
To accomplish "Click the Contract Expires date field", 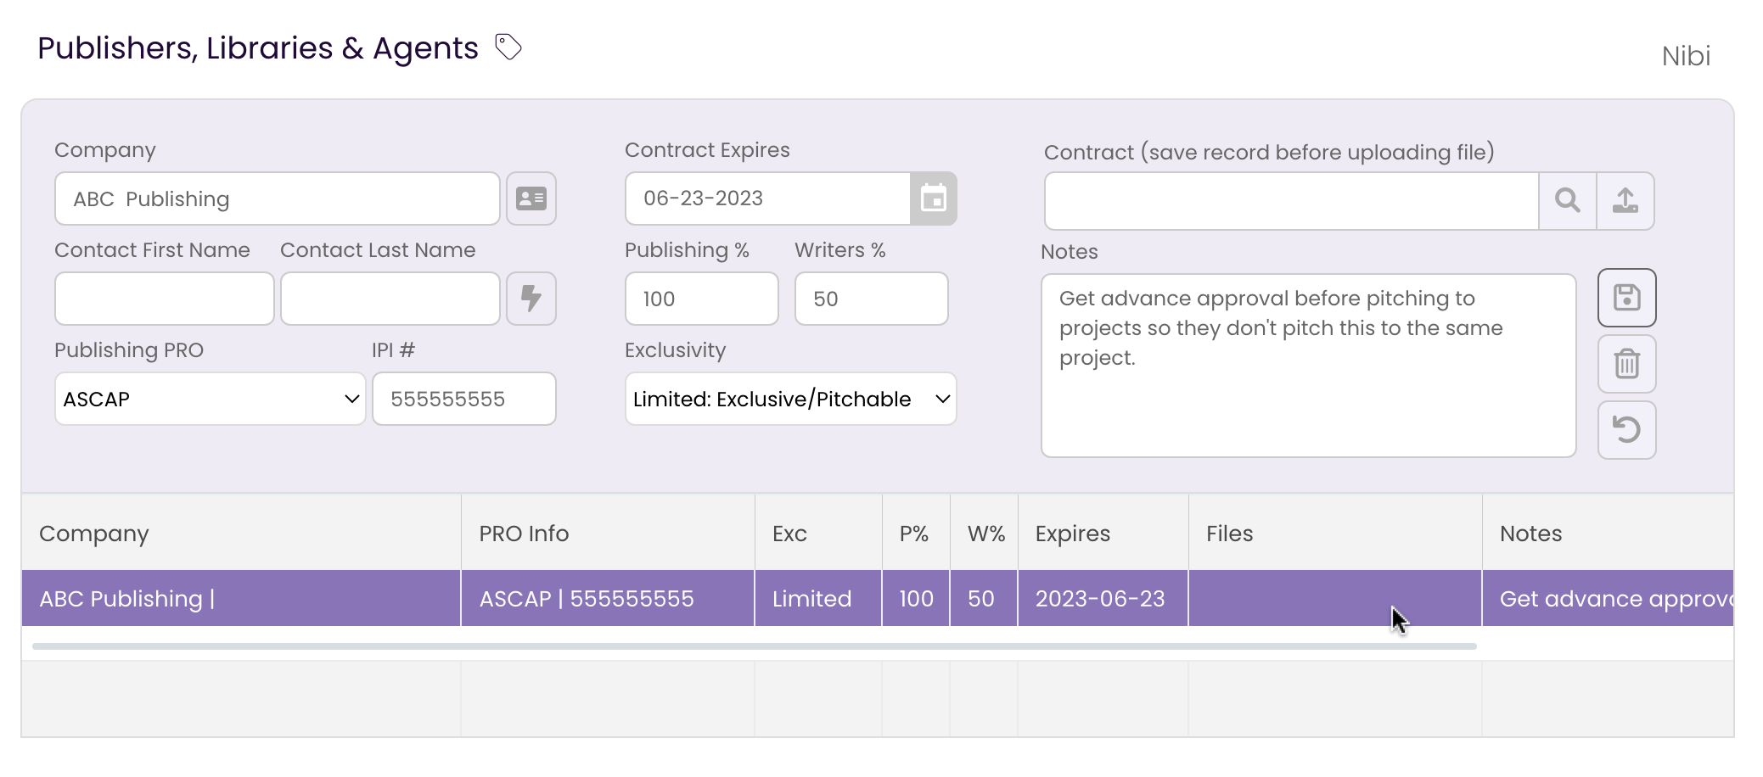I will [x=768, y=198].
